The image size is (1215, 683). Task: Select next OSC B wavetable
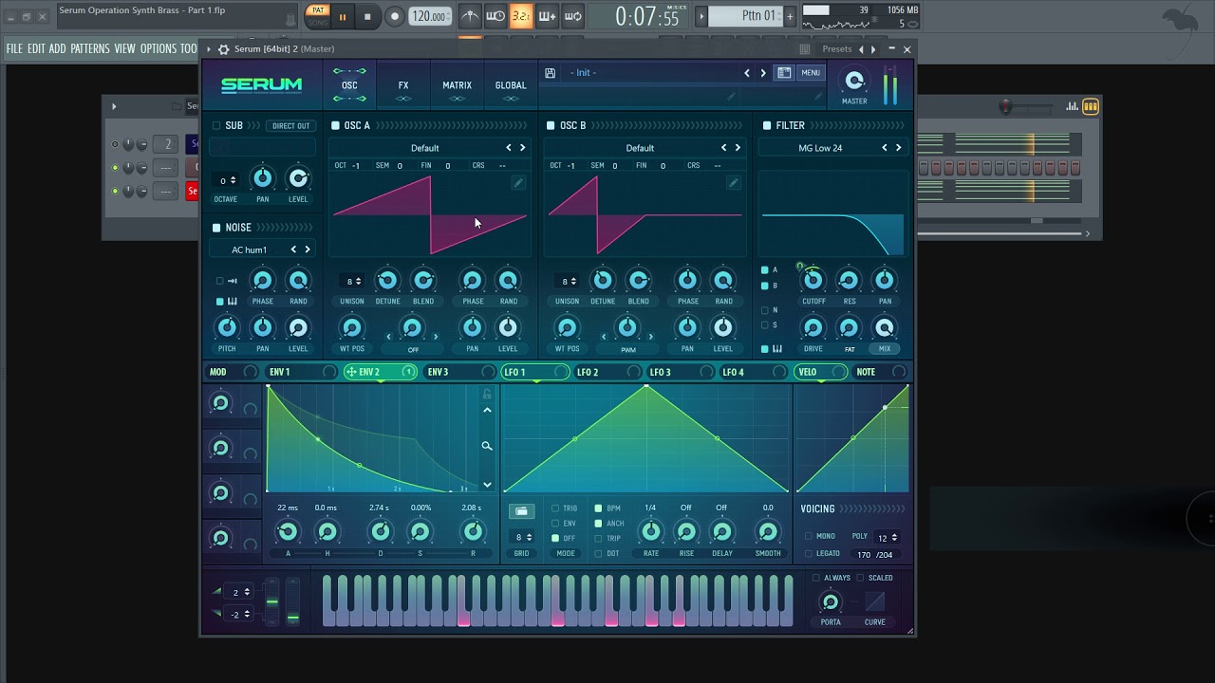point(738,148)
